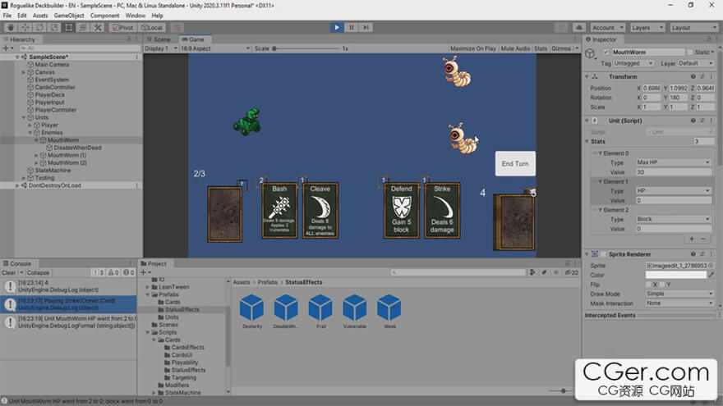
Task: Toggle Local handle rotation button
Action: click(x=152, y=28)
